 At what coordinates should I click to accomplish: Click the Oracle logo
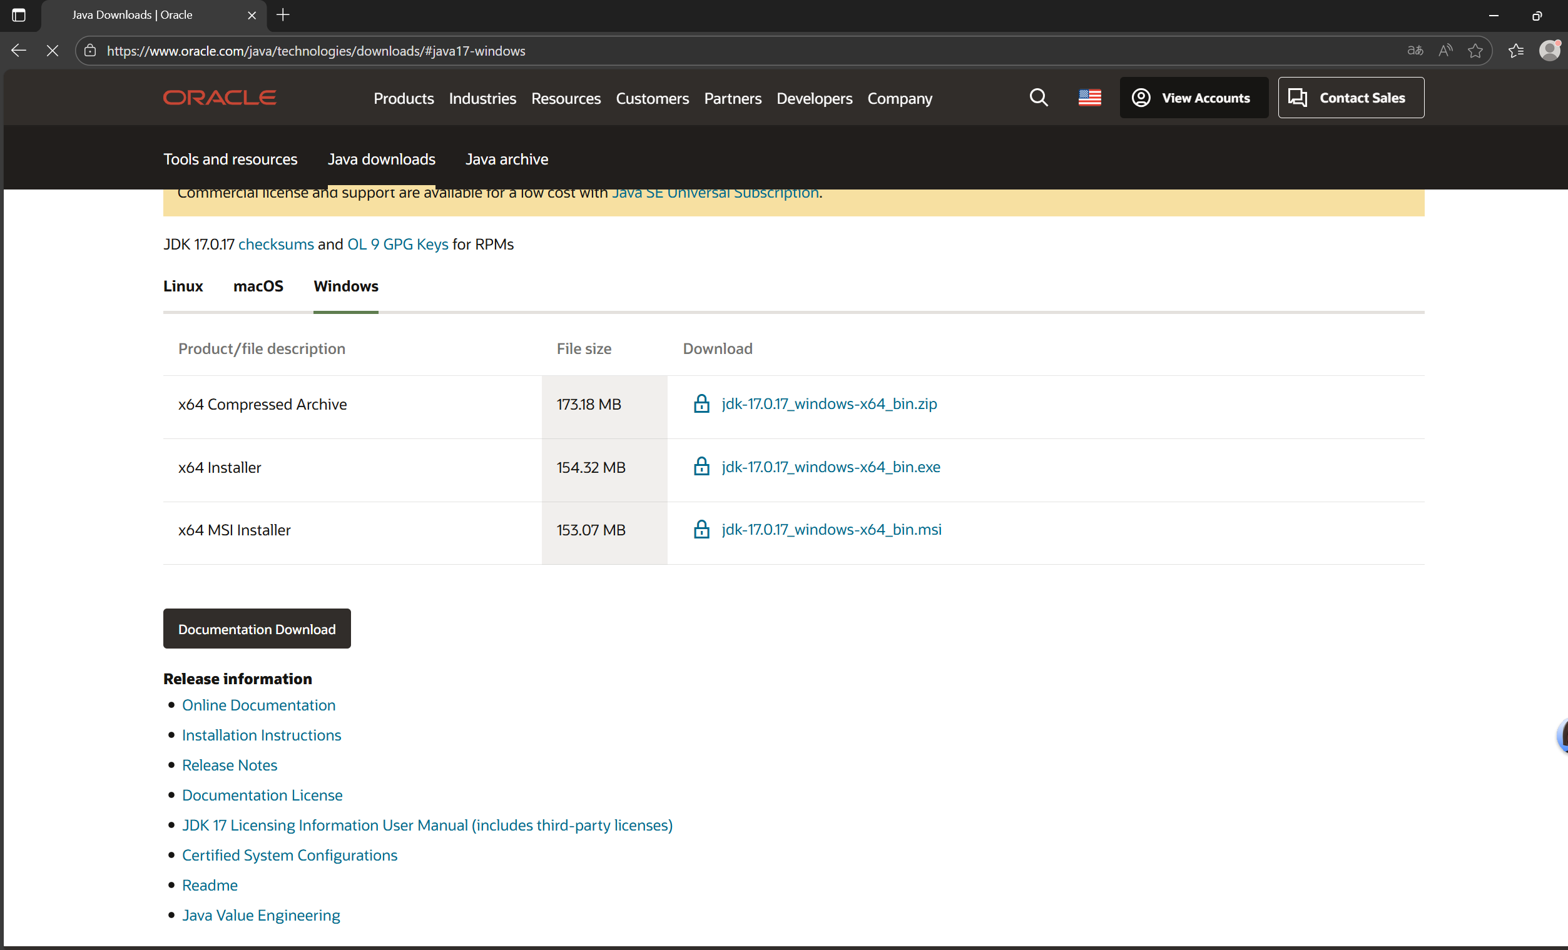point(220,98)
